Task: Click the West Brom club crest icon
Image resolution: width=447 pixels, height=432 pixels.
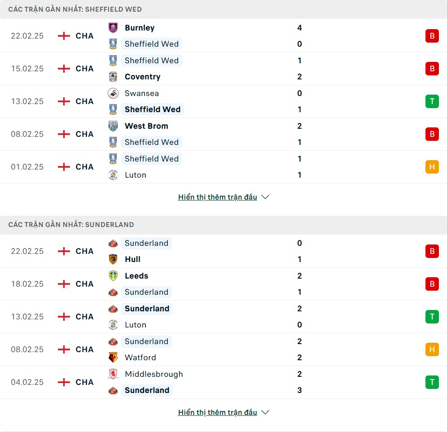Action: (x=113, y=126)
